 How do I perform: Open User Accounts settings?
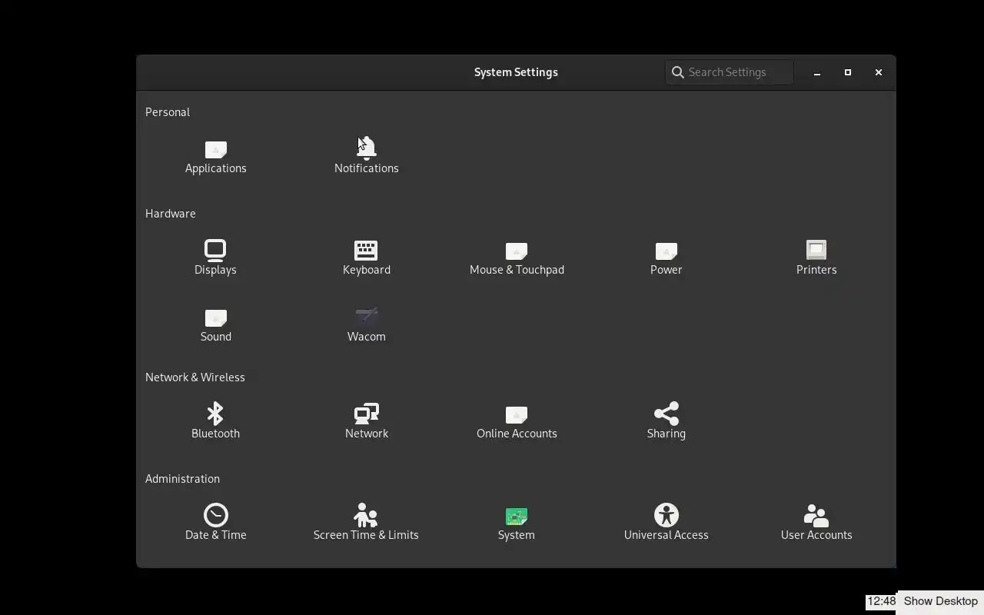tap(816, 523)
